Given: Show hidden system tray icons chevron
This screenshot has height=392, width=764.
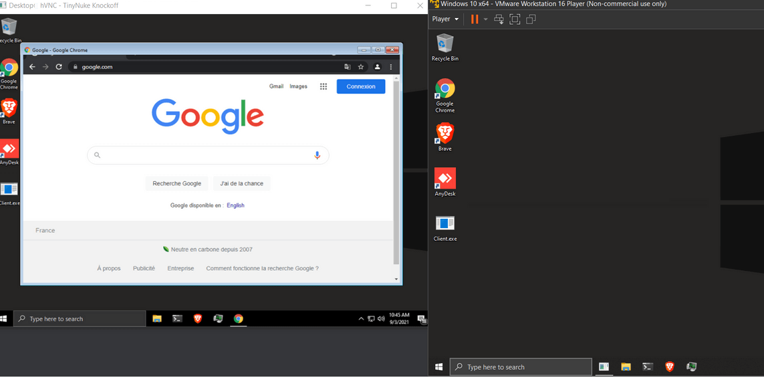Looking at the screenshot, I should coord(361,319).
